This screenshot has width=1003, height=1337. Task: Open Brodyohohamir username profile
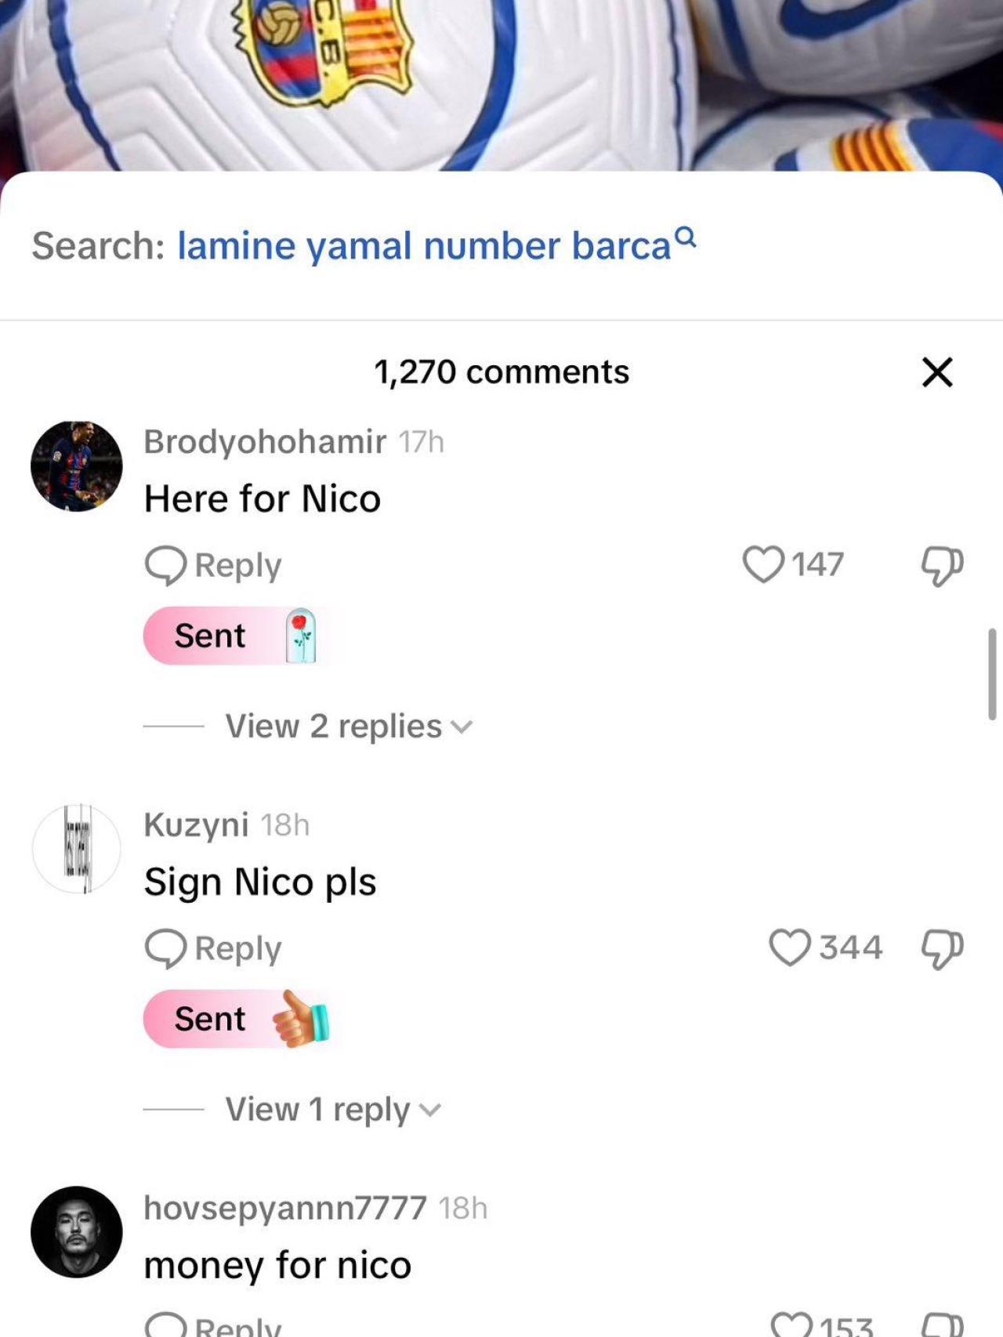tap(265, 442)
